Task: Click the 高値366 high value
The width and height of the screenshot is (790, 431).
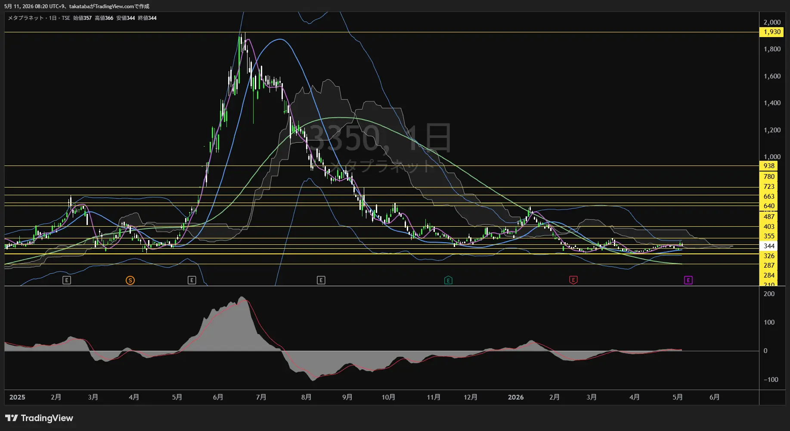Action: tap(104, 18)
